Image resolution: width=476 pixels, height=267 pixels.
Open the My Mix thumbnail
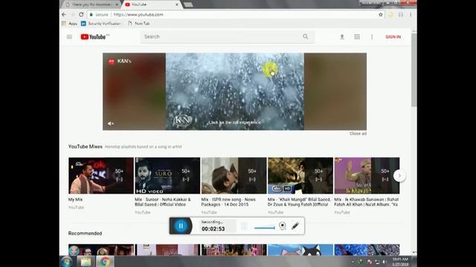(101, 176)
